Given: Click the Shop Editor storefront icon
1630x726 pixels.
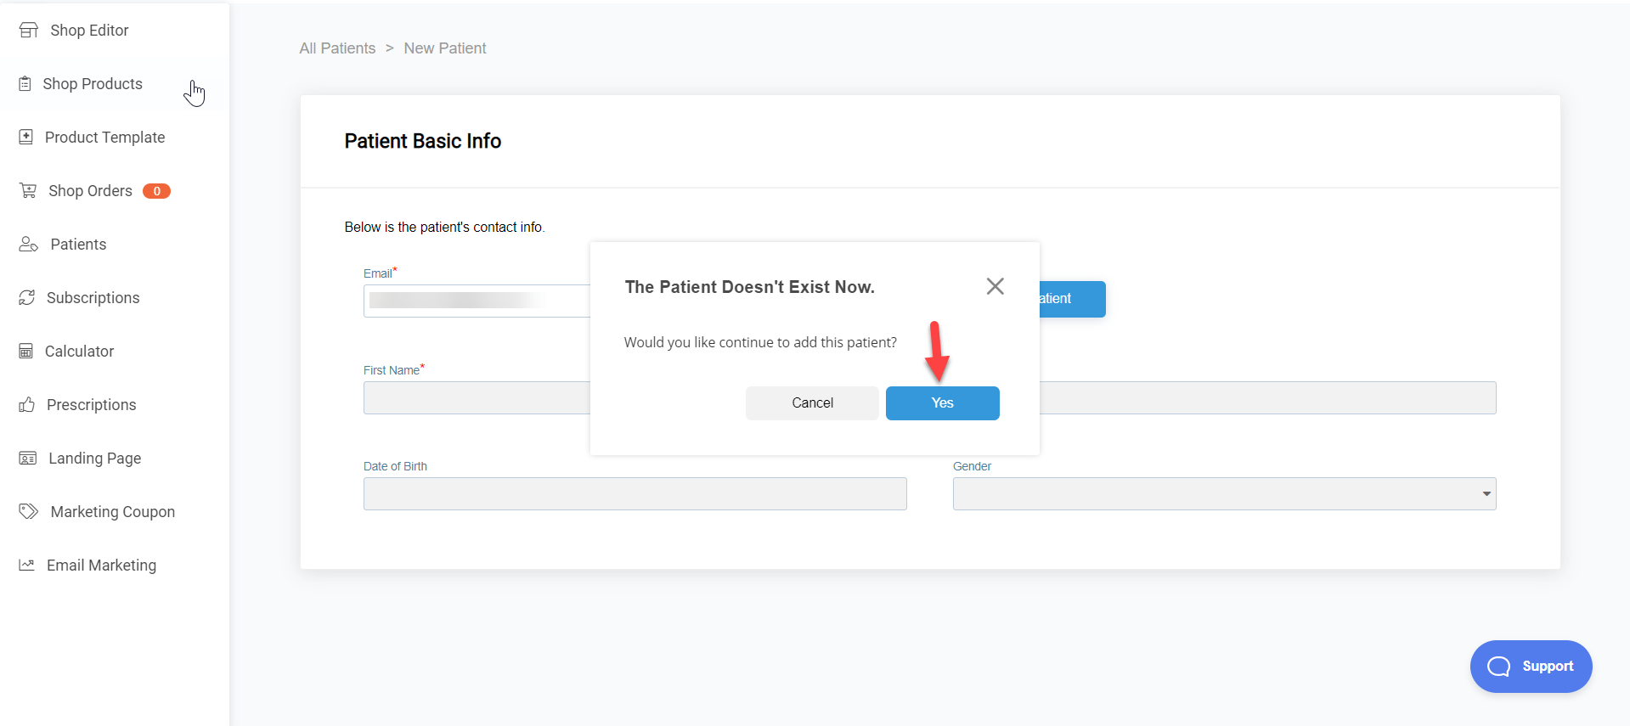Looking at the screenshot, I should [28, 31].
